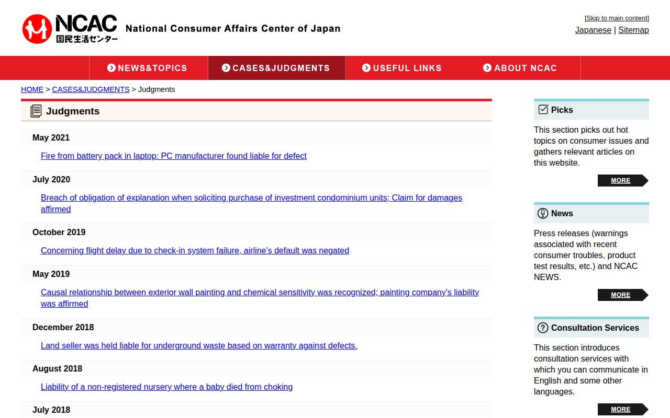
Task: Open the Sitemap link
Action: [633, 30]
